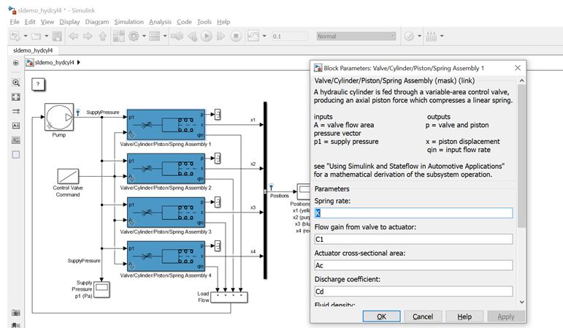Insert an Image with the palette picture icon
The height and width of the screenshot is (328, 563).
[x=16, y=140]
